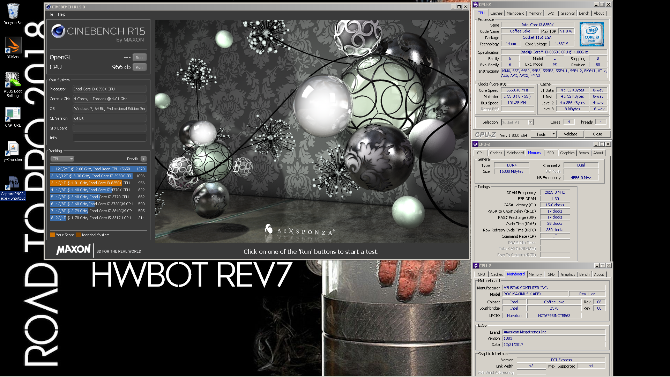Click the Processor field in Your System
The image size is (670, 377).
pos(110,89)
